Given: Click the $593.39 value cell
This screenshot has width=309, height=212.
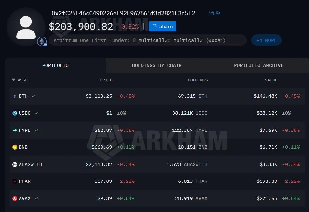Looking at the screenshot, I should point(267,181).
